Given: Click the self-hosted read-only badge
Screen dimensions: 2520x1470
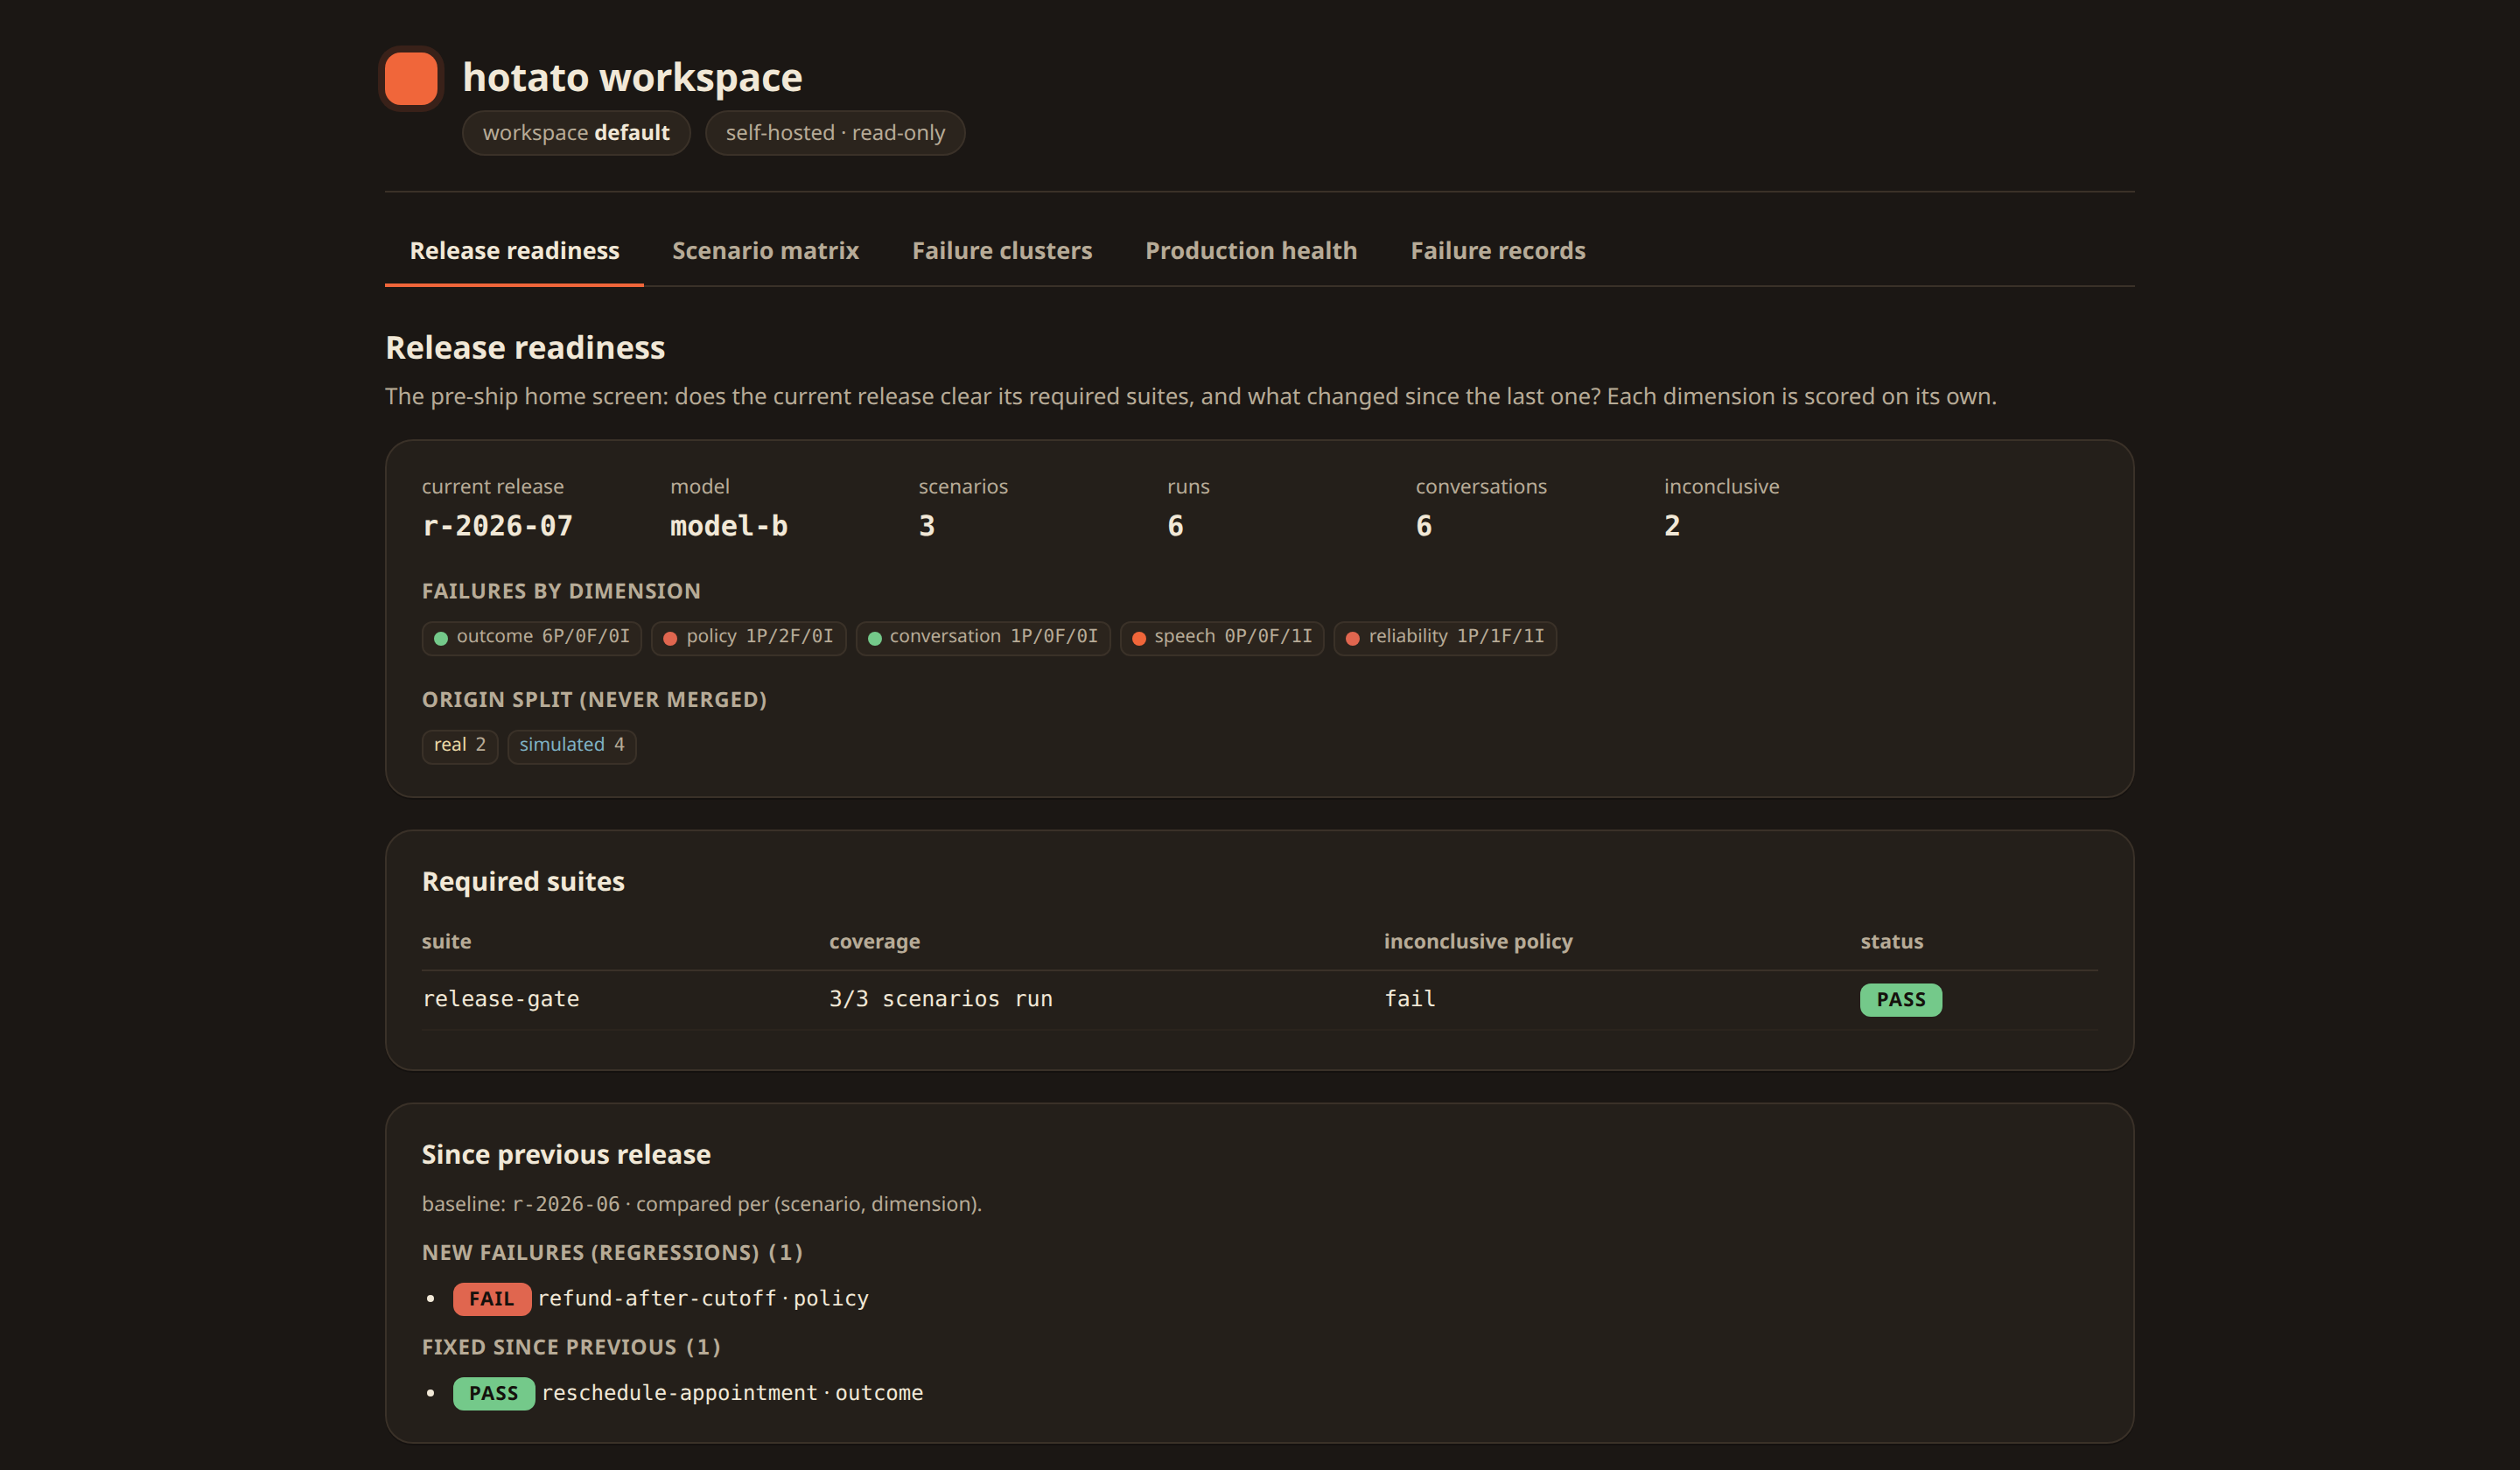Looking at the screenshot, I should (x=835, y=133).
